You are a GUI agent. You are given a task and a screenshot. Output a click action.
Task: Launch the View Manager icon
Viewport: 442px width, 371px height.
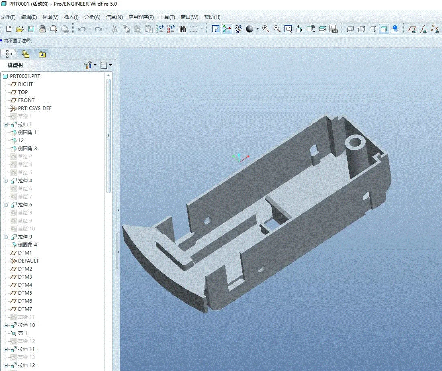coord(333,29)
